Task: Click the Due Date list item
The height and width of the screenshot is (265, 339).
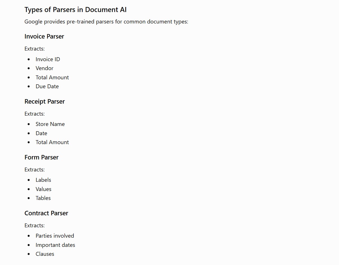Action: pyautogui.click(x=47, y=86)
